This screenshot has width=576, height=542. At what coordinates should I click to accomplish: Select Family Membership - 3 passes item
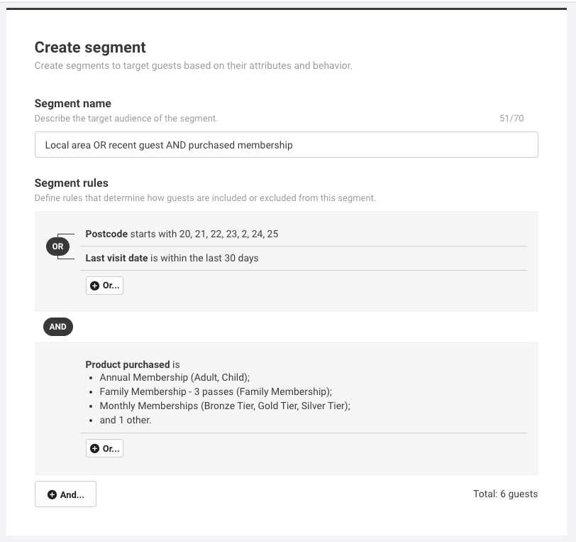coord(216,391)
